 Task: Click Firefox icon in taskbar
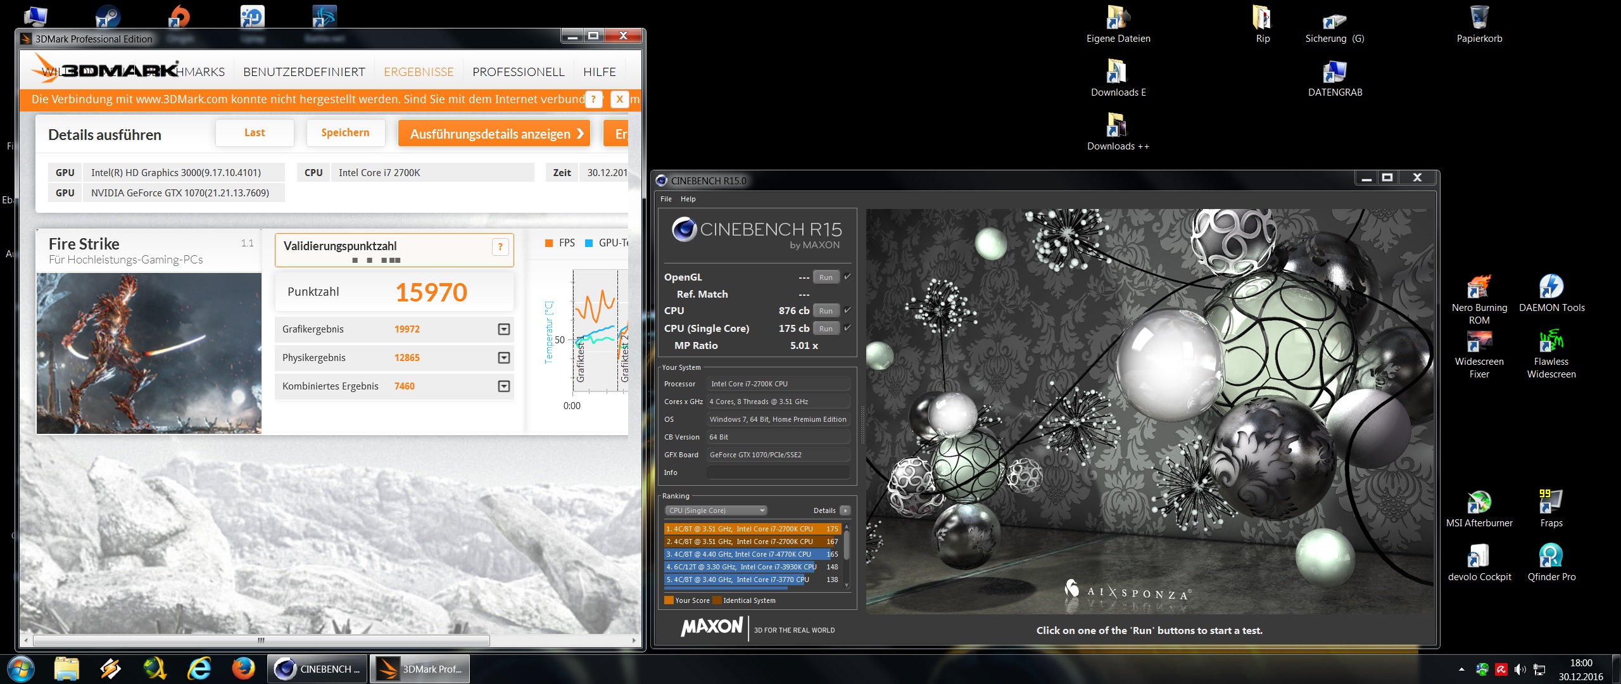243,669
